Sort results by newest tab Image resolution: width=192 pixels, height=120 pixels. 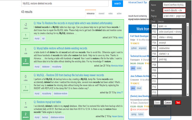pos(101,13)
